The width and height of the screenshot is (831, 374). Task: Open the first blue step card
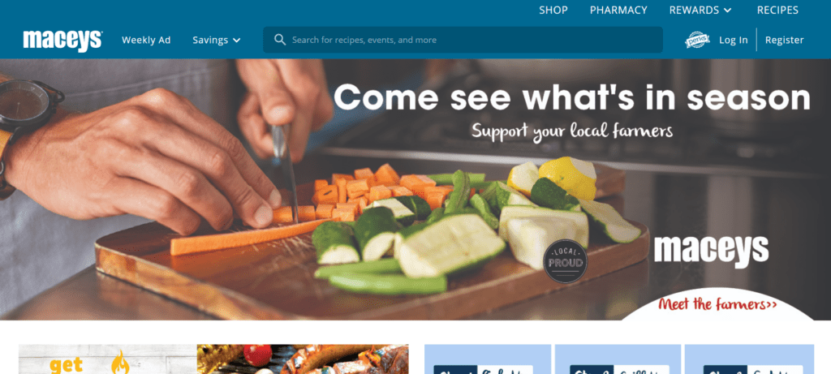pos(487,359)
